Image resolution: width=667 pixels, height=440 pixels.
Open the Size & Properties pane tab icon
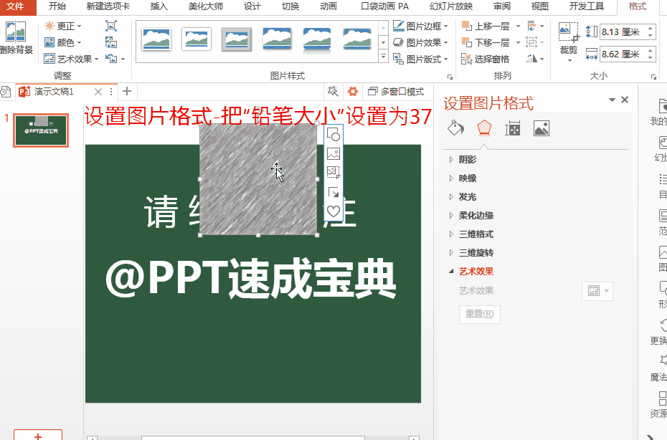[513, 128]
